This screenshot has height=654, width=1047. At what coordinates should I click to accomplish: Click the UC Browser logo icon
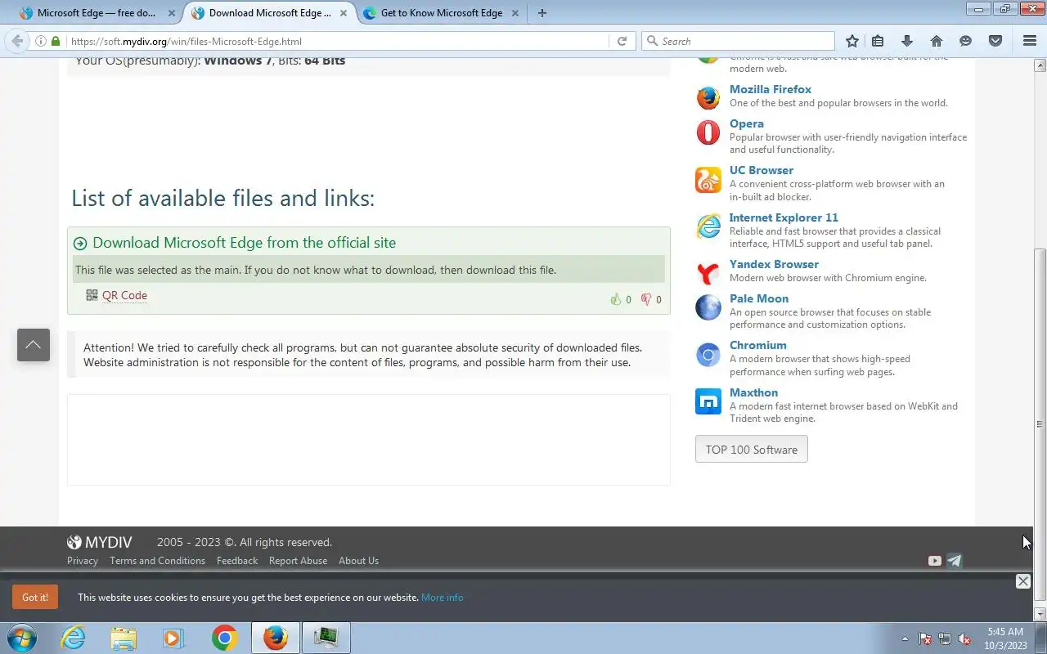(708, 179)
